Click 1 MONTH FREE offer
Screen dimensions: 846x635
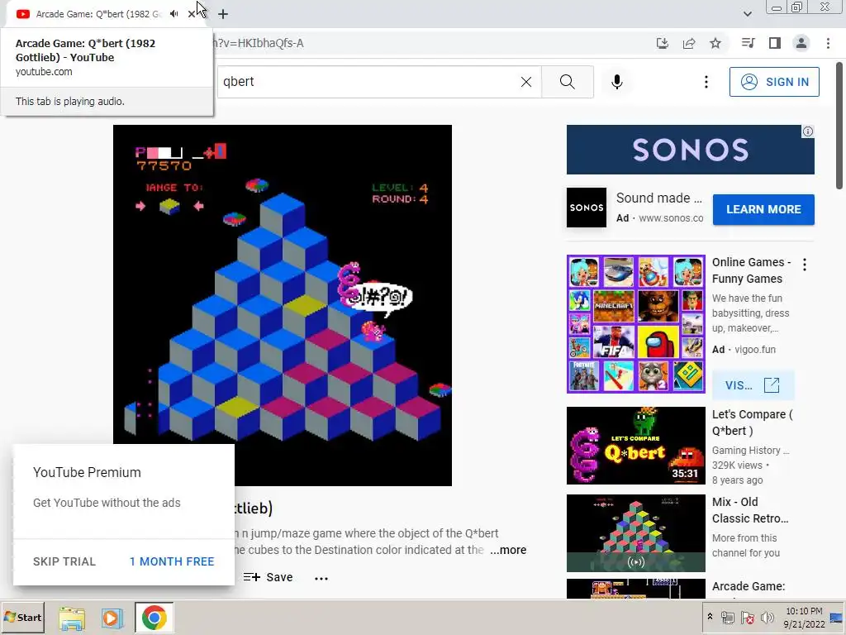pyautogui.click(x=172, y=561)
